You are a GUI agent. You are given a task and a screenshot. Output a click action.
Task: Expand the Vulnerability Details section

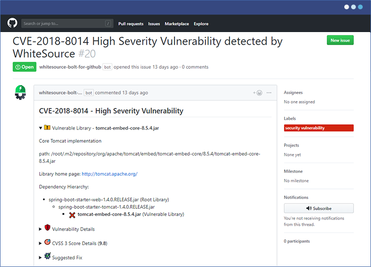click(41, 229)
